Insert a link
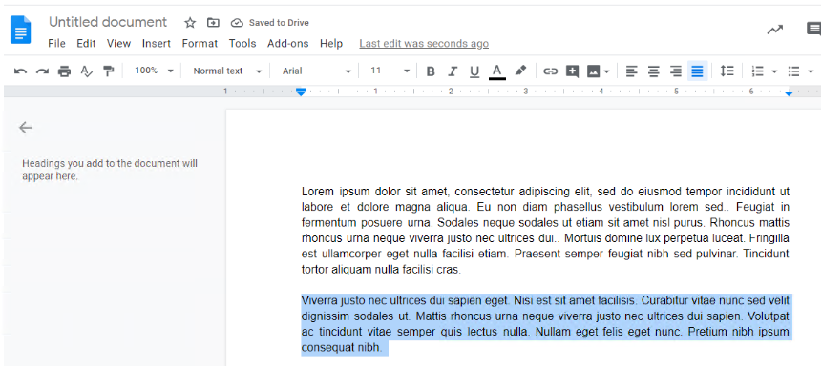Screen dimensions: 822x367 click(x=550, y=71)
